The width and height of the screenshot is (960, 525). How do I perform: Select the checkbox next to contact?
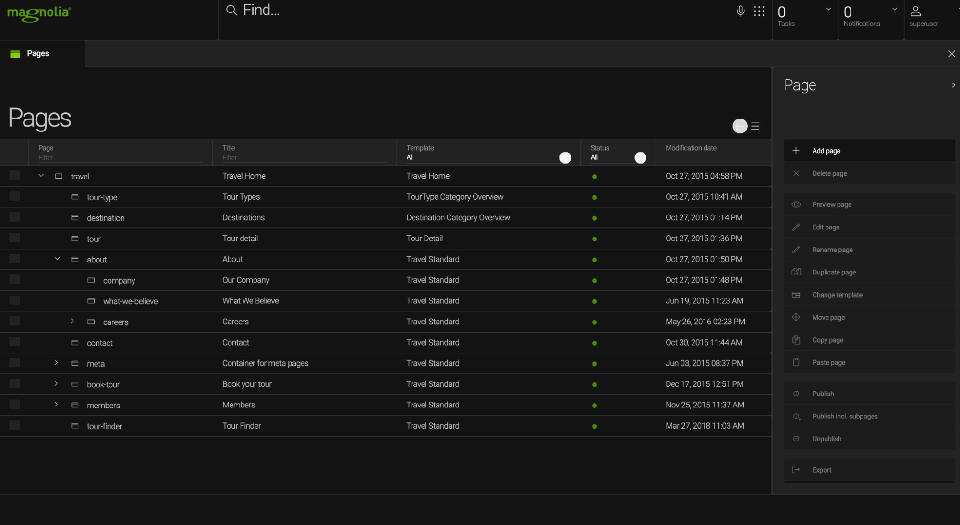click(x=14, y=342)
